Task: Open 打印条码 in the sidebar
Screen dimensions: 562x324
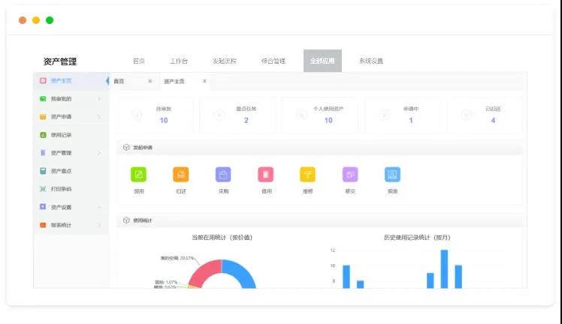Action: tap(61, 189)
